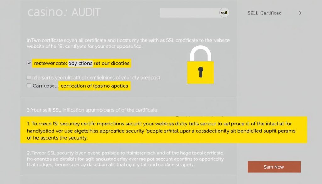Click the padlock's white shackle
322x184 pixels.
pos(200,53)
